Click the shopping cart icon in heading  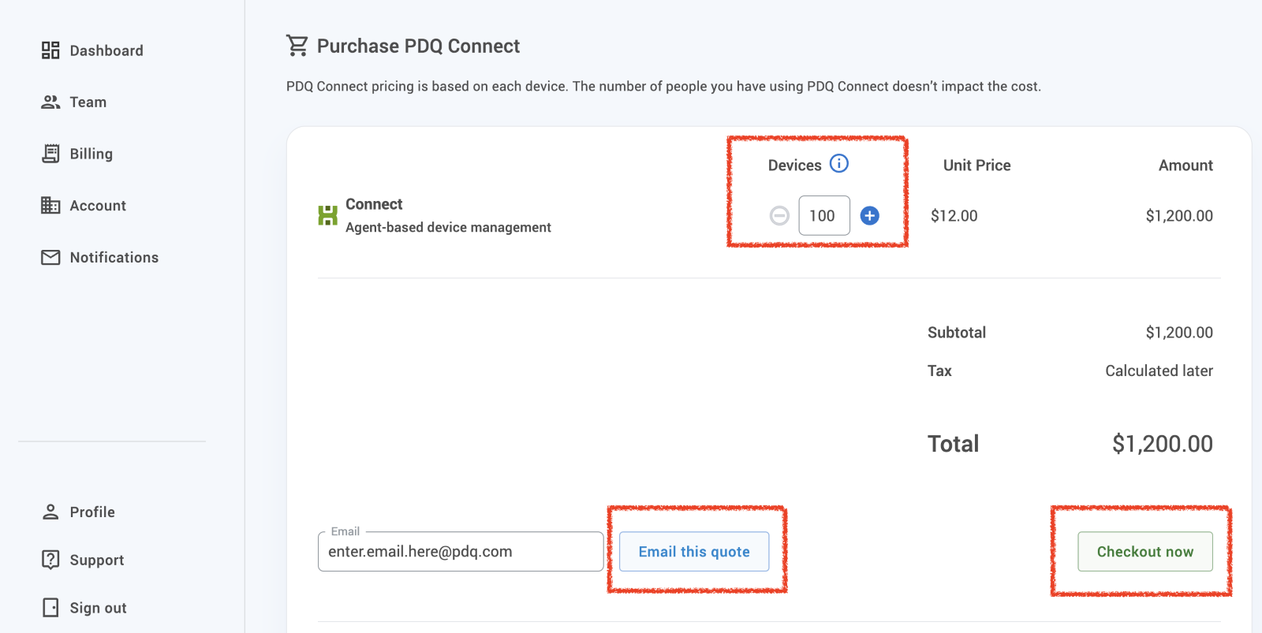pyautogui.click(x=297, y=46)
